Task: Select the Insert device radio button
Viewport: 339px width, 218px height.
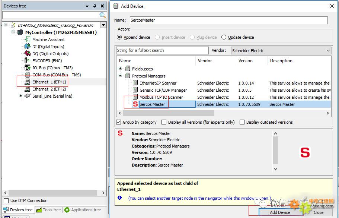Action: [157, 37]
